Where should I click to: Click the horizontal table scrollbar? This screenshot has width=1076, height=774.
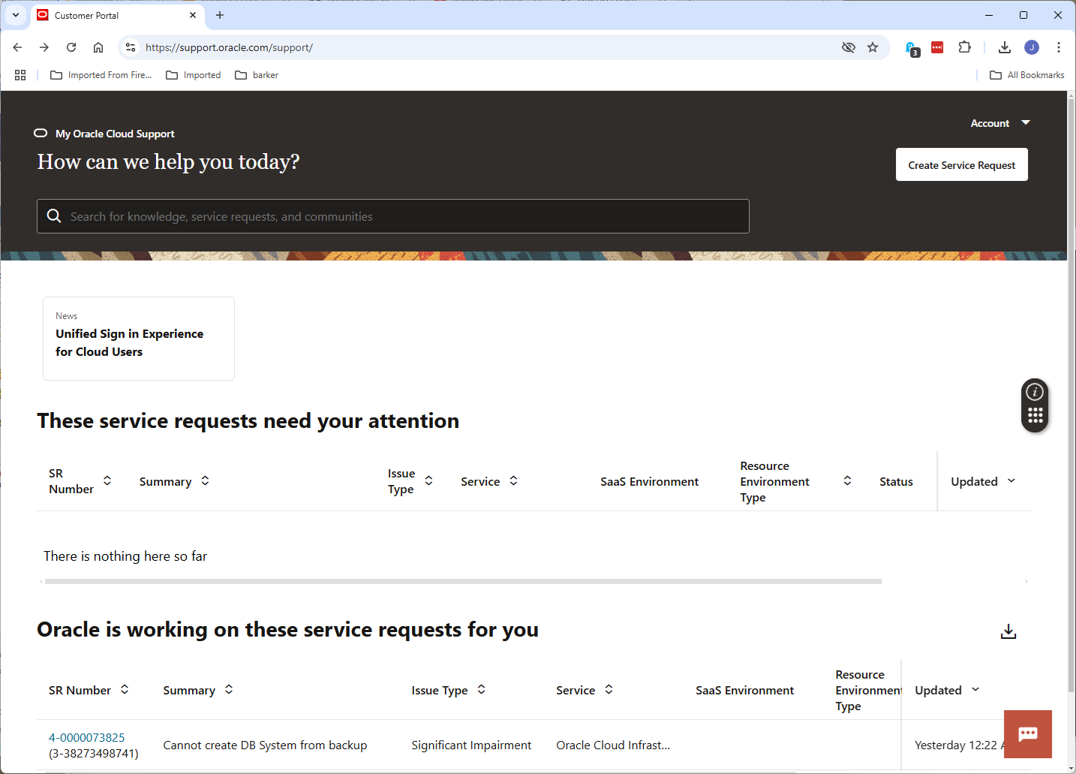(x=462, y=581)
